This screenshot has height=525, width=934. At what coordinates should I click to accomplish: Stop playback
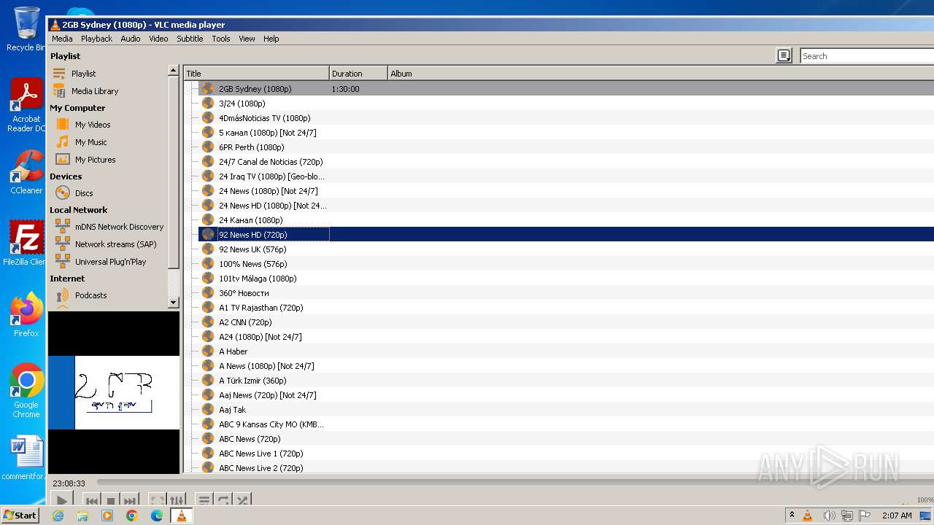tap(111, 500)
